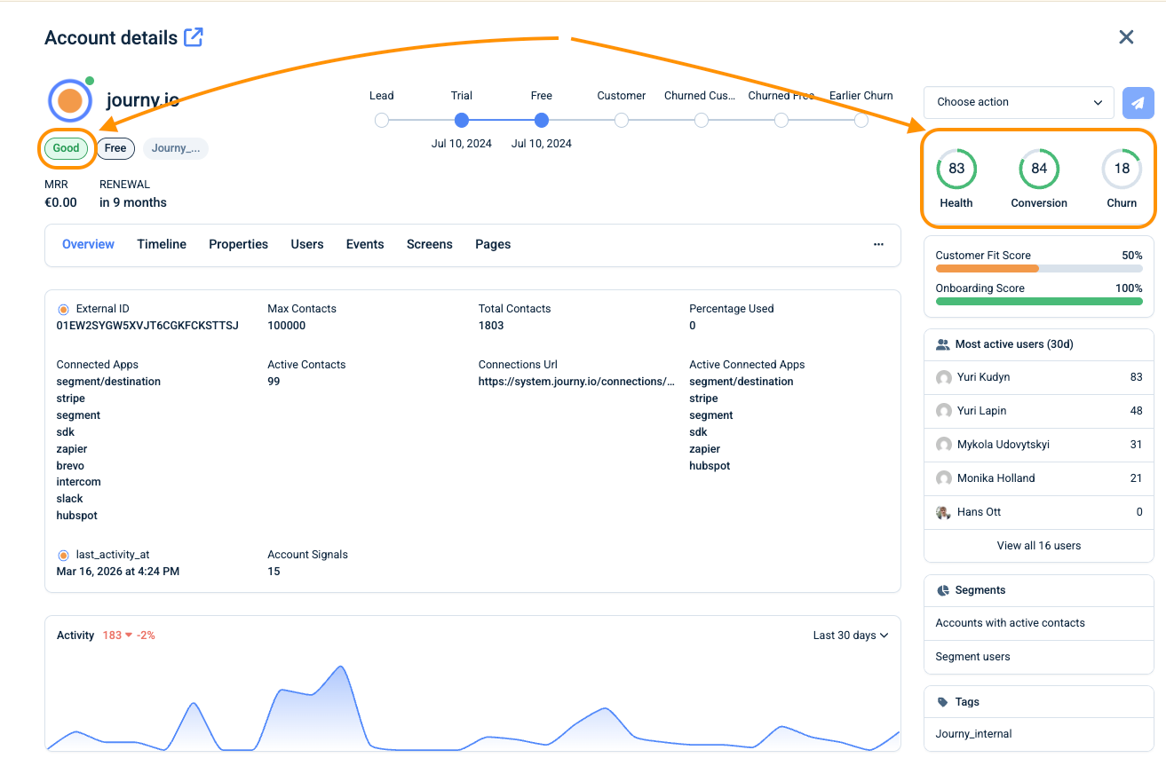Click Hans Ott's profile avatar
Viewport: 1166px width, 758px height.
click(944, 512)
